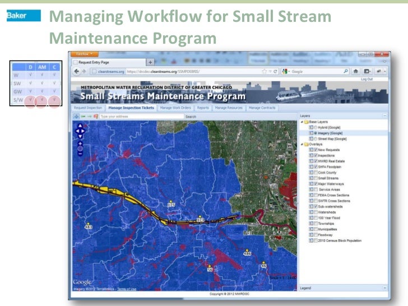
Task: Open the Terms of Use map link
Action: (127, 289)
